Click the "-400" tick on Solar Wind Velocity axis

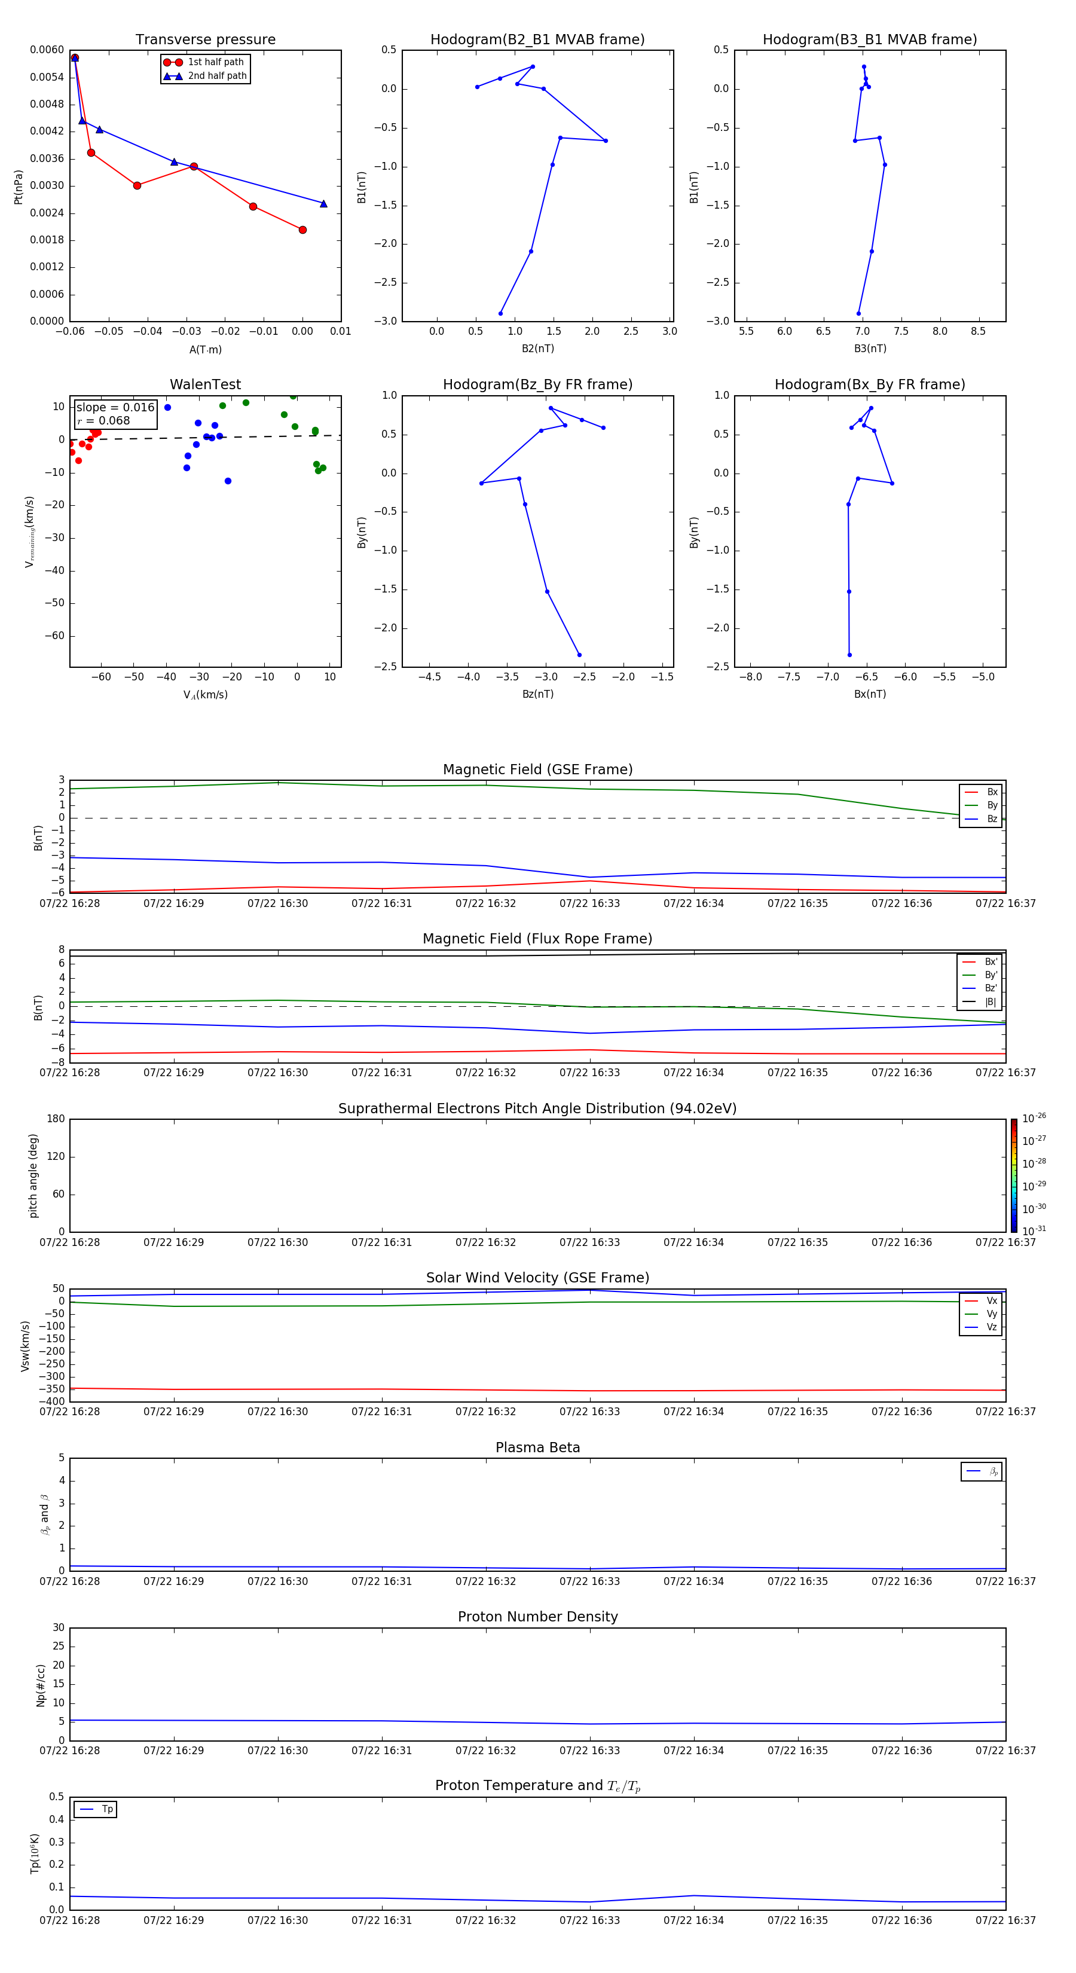[x=51, y=1401]
